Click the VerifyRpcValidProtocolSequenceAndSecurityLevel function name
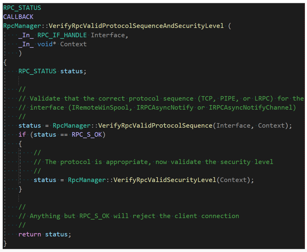This screenshot has height=252, width=307. click(136, 26)
